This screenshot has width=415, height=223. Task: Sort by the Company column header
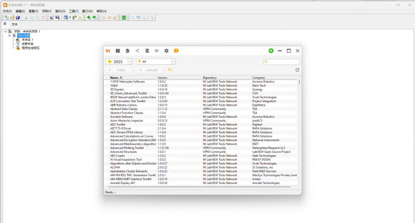[x=259, y=78]
